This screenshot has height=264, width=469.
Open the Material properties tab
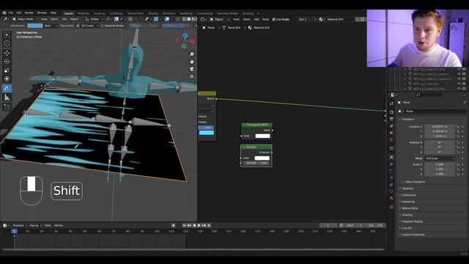point(391,198)
